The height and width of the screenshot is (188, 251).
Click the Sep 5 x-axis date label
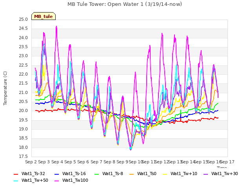click(x=70, y=162)
